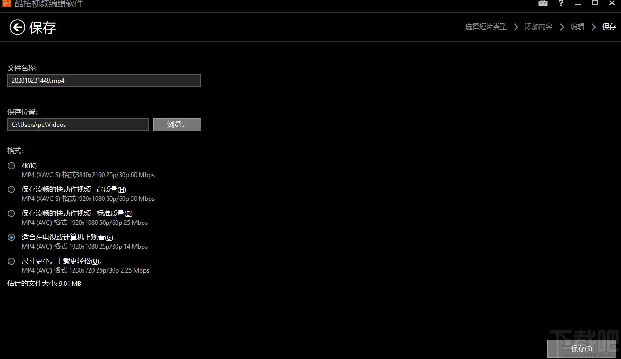This screenshot has width=621, height=359.
Task: Click the 浏览... browse button
Action: 176,125
